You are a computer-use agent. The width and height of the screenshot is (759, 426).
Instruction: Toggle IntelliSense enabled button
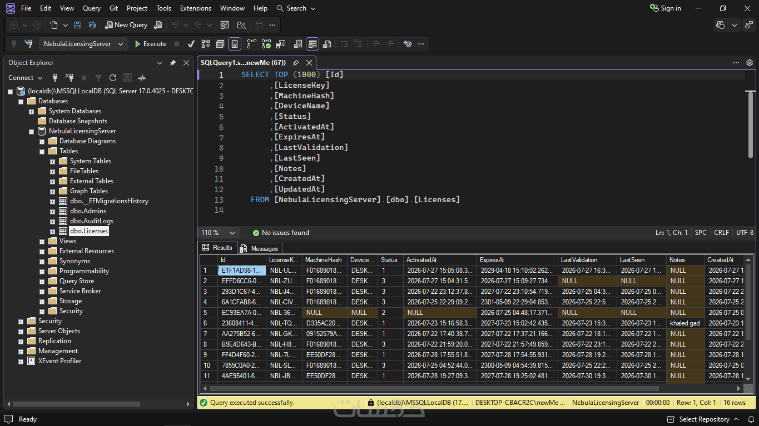235,44
